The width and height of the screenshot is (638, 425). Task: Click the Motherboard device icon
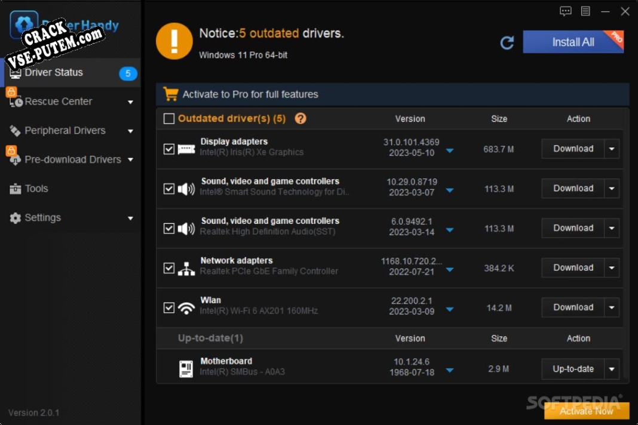pos(186,369)
